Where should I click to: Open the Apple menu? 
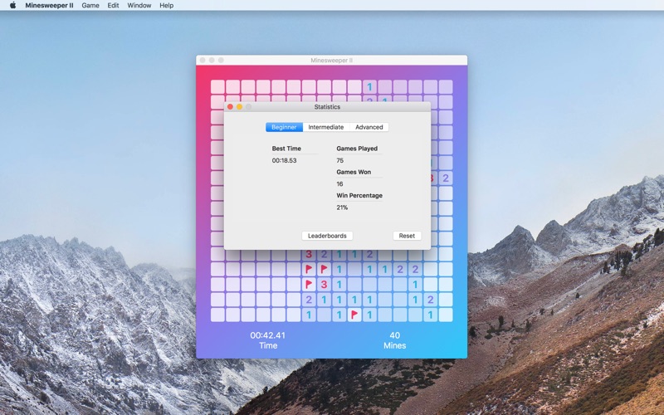tap(12, 5)
